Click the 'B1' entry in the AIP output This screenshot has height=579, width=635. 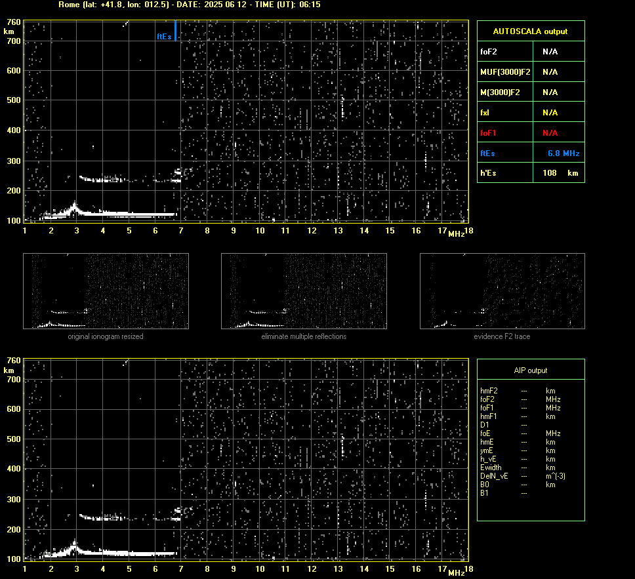point(484,492)
